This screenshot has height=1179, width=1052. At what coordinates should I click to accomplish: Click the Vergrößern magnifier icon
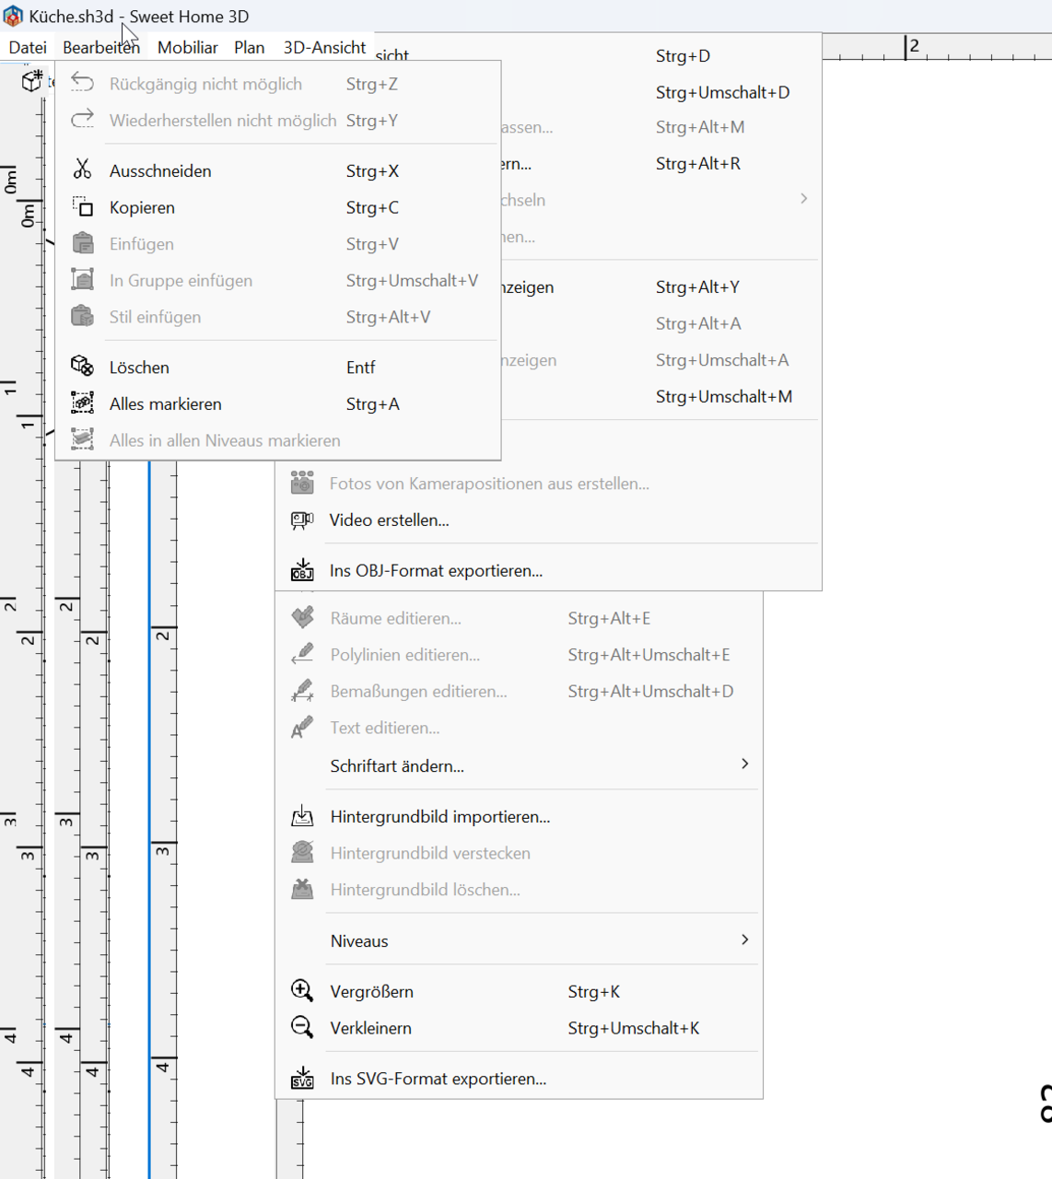point(302,990)
